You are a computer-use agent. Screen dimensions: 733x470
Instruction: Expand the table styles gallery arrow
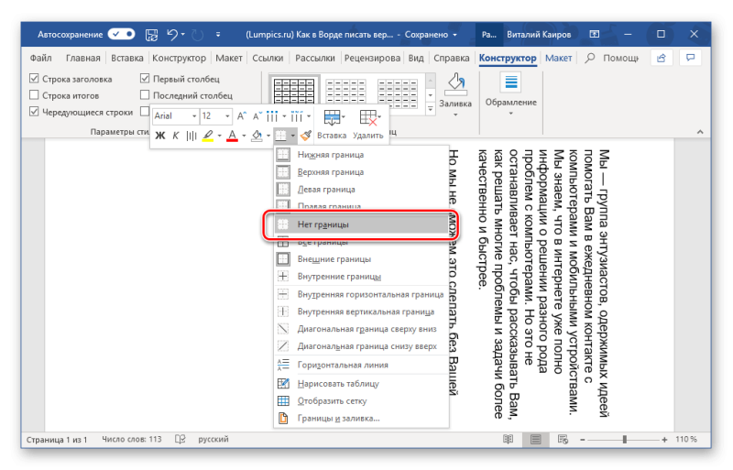click(x=431, y=109)
